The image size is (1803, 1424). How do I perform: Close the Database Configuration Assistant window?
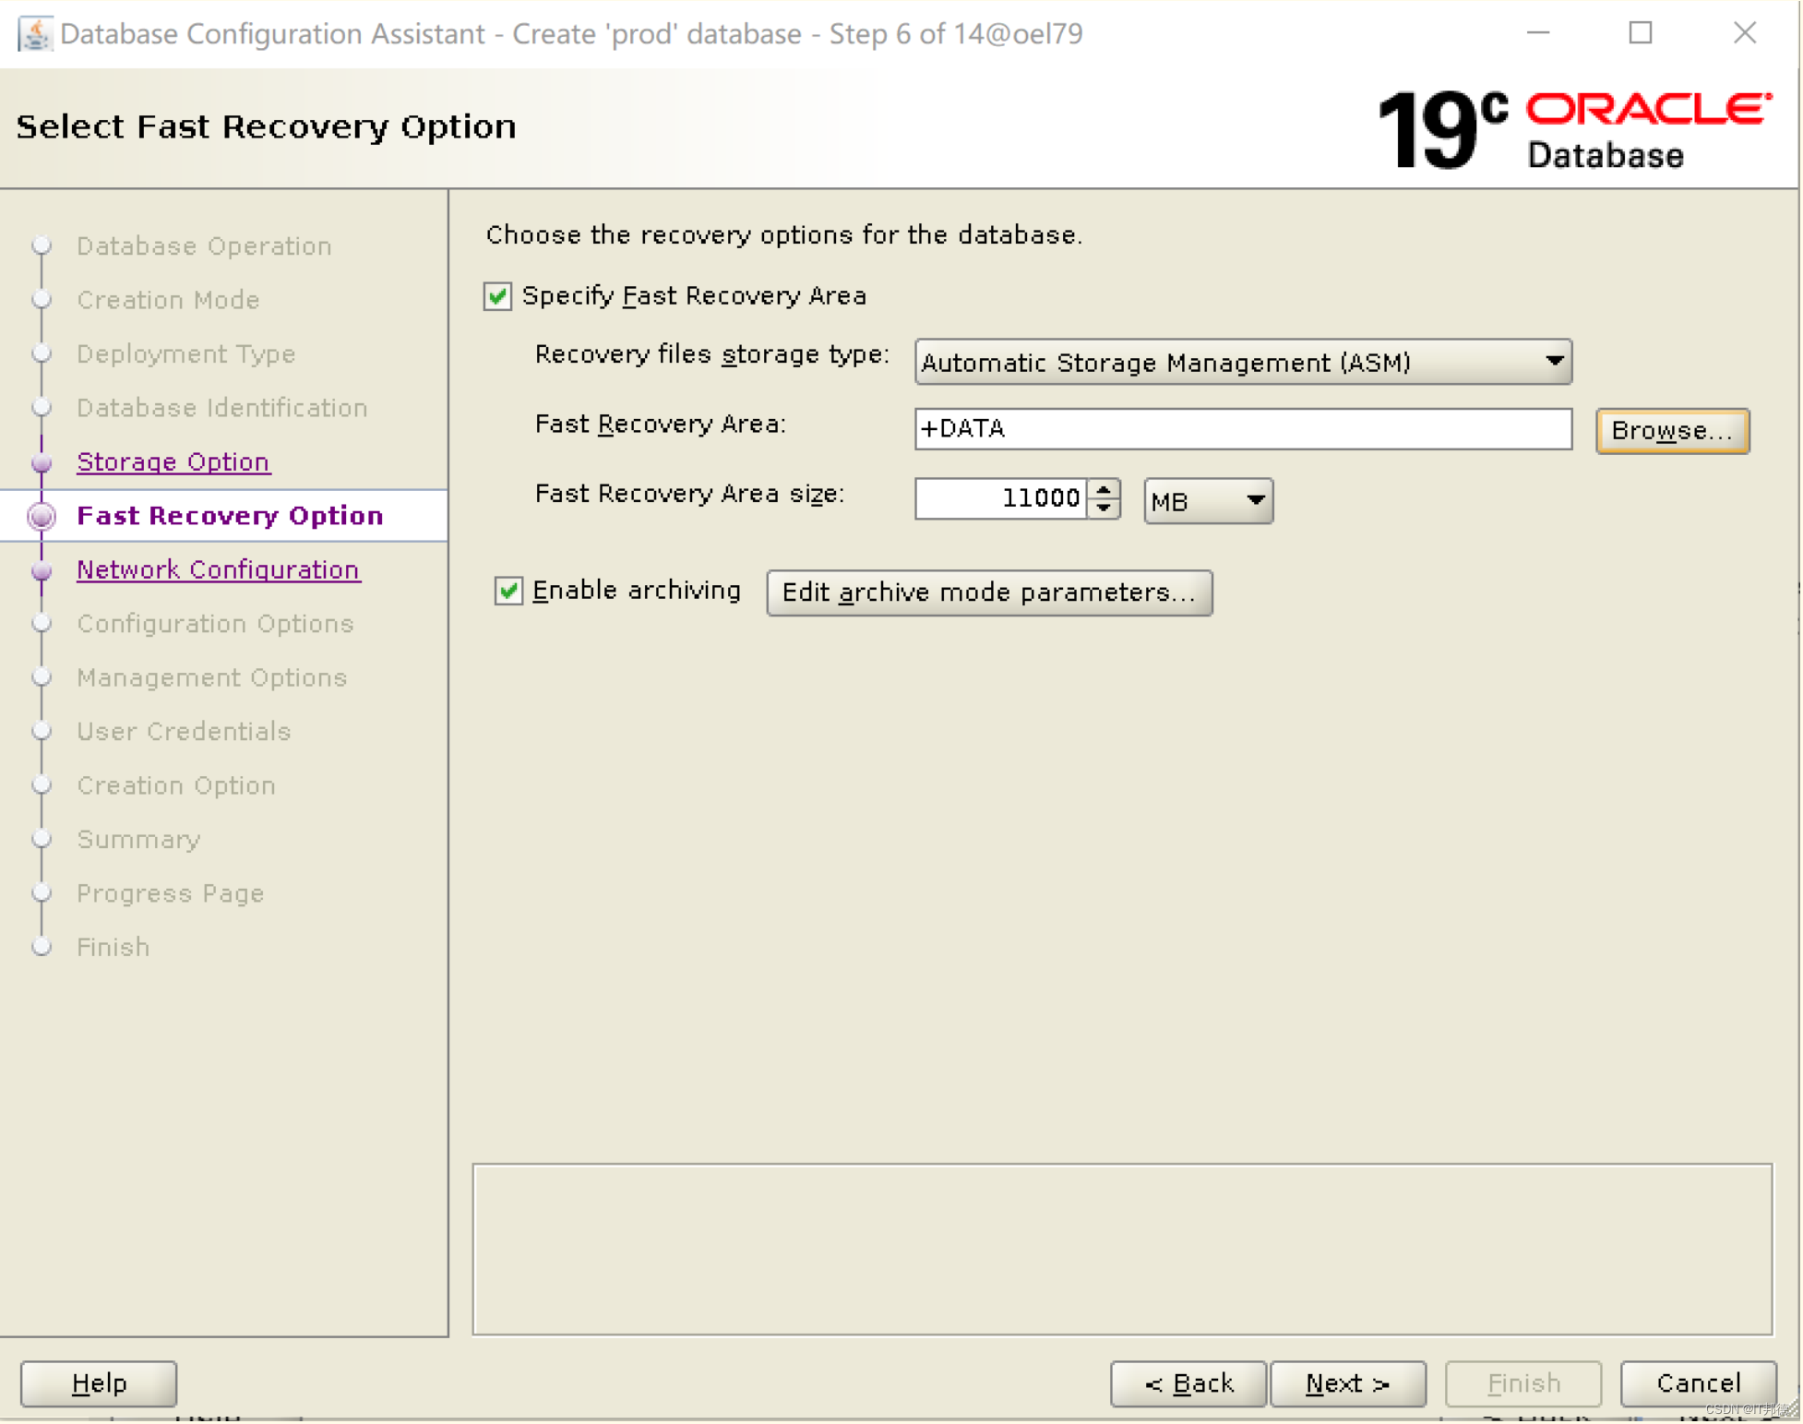point(1744,33)
